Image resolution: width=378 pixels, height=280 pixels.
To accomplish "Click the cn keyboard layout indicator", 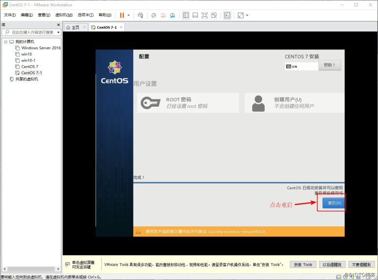I will pos(301,66).
